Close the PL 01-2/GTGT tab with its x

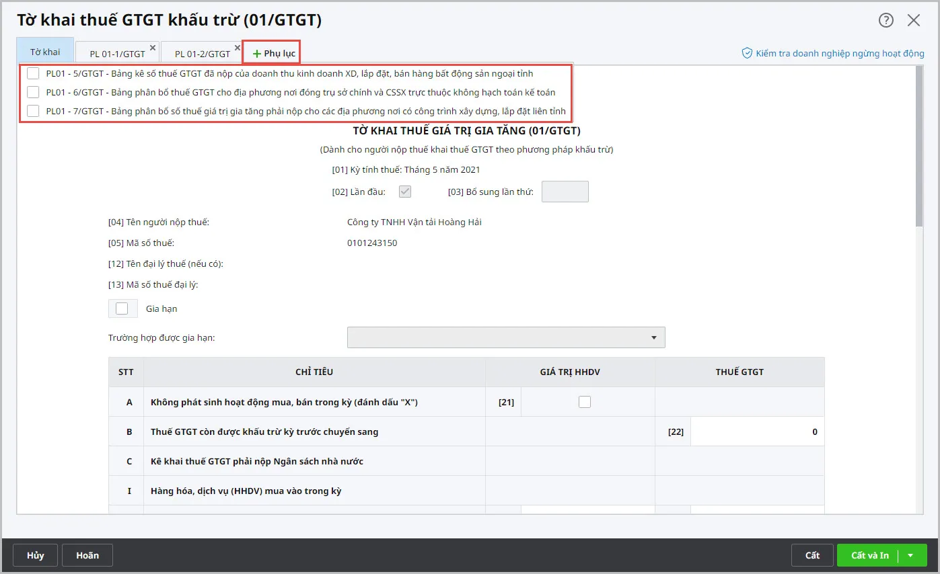tap(237, 48)
